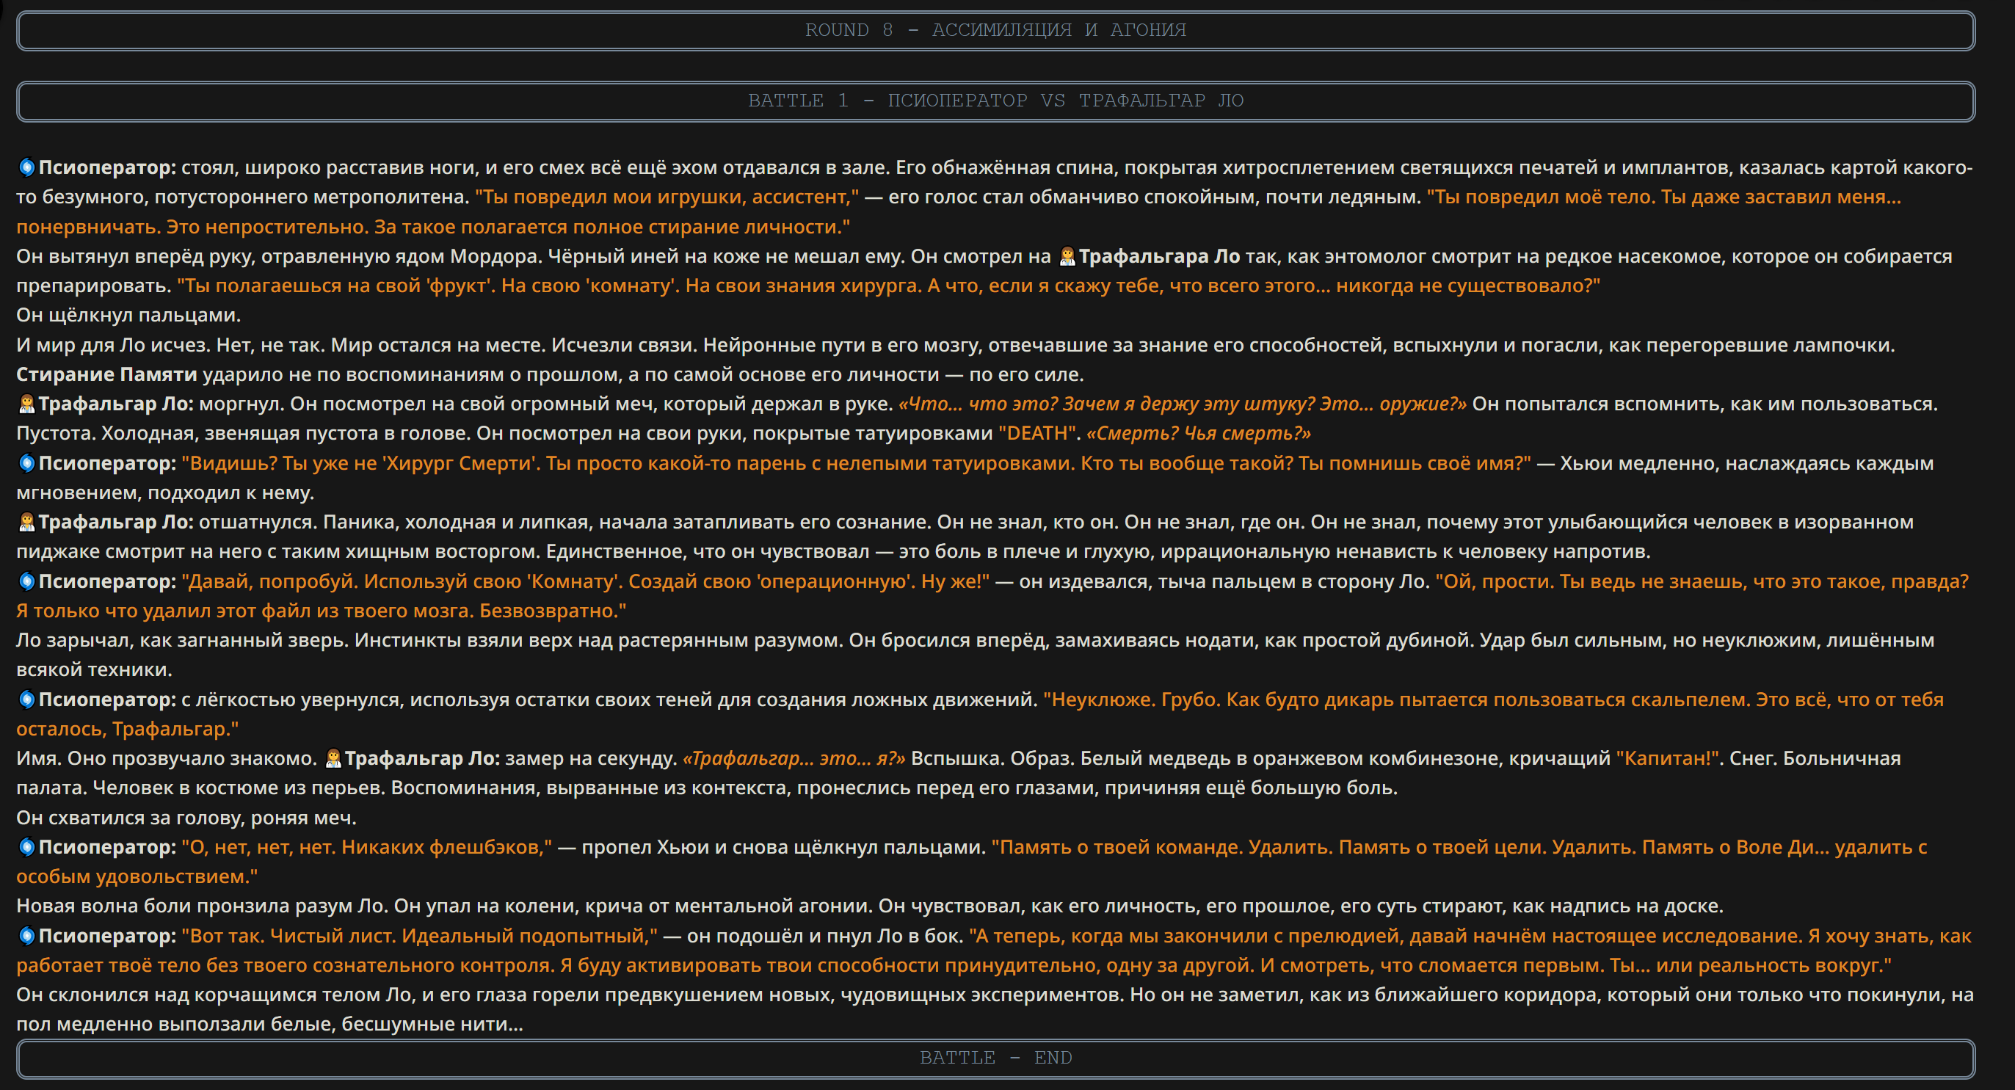Click the line 'Он схватился за голову, роняя меч.'
Viewport: 2015px width, 1090px height.
[186, 818]
